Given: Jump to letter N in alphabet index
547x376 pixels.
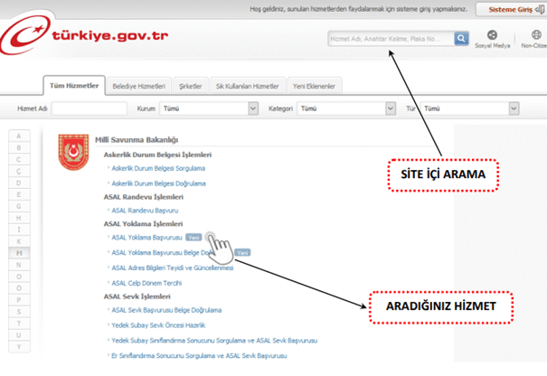Looking at the screenshot, I should [19, 265].
